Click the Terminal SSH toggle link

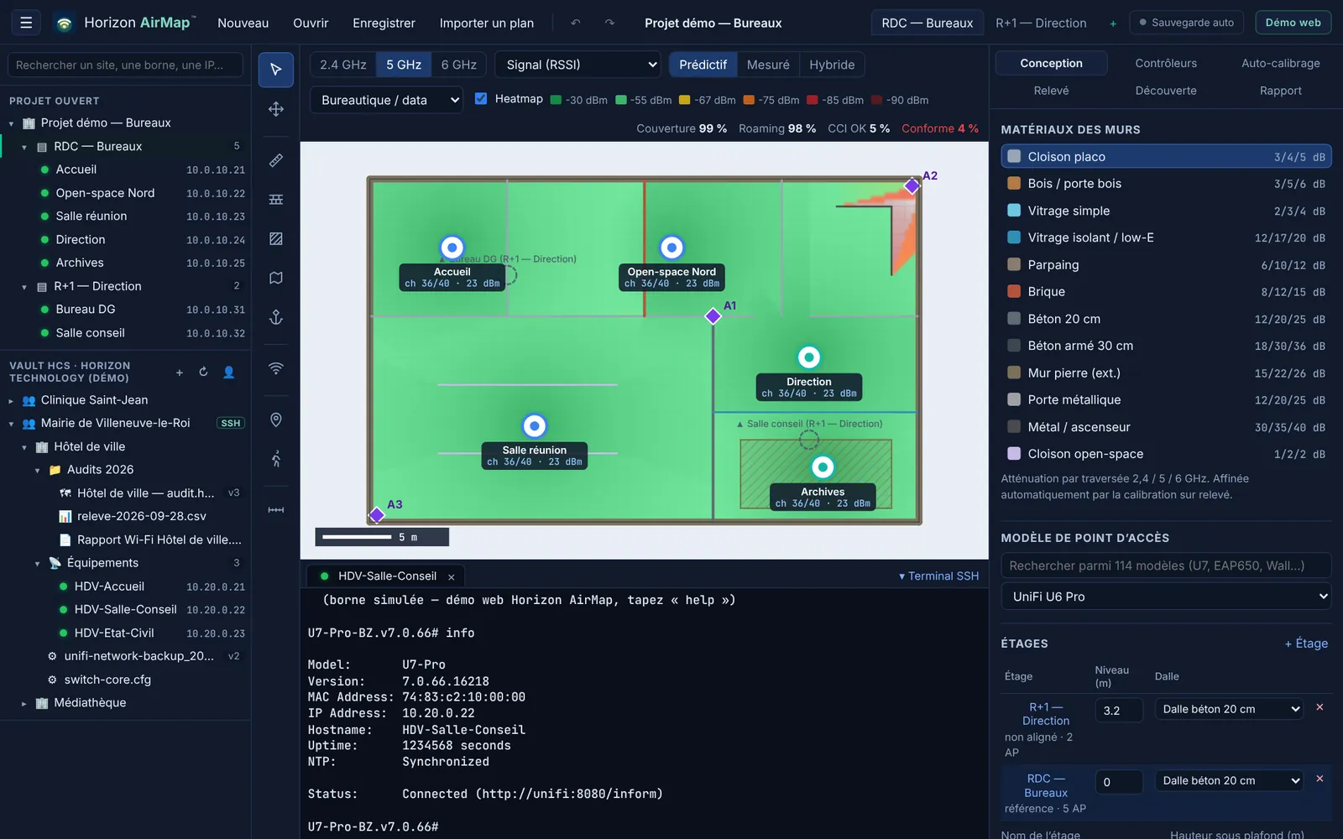click(x=938, y=576)
